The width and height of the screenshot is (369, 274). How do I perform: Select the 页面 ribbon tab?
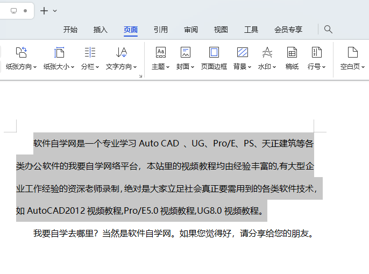point(131,30)
